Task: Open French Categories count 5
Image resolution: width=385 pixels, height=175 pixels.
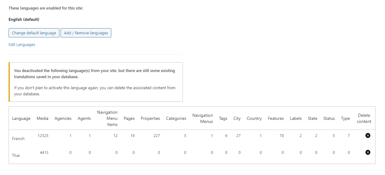Action: [x=185, y=135]
